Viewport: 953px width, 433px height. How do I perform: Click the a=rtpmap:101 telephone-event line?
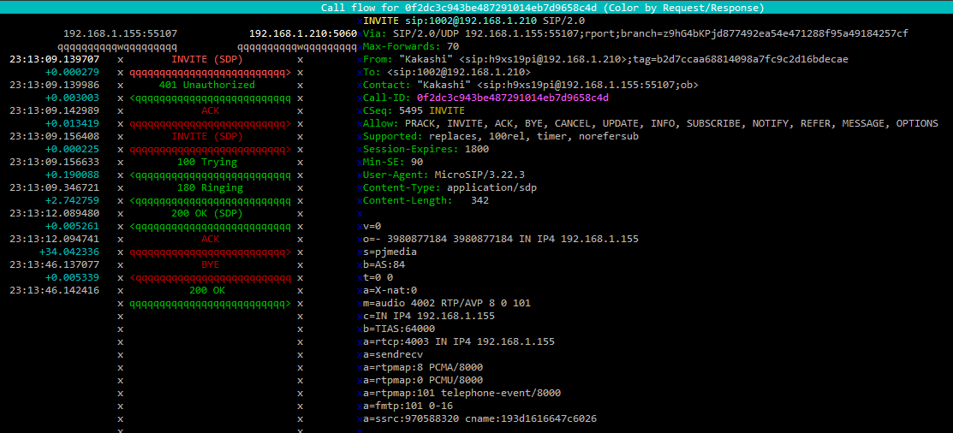tap(462, 393)
